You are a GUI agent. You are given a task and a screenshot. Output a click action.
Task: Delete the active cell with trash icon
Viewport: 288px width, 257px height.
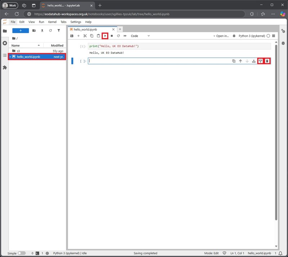click(x=267, y=61)
